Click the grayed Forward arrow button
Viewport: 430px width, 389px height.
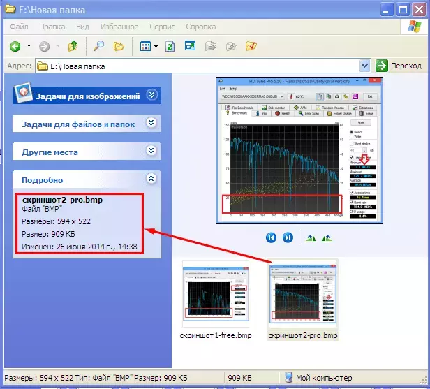44,46
